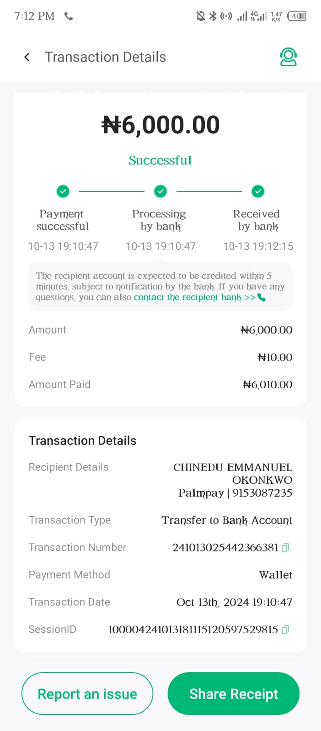Tap the Payment successful checkmark

click(63, 191)
